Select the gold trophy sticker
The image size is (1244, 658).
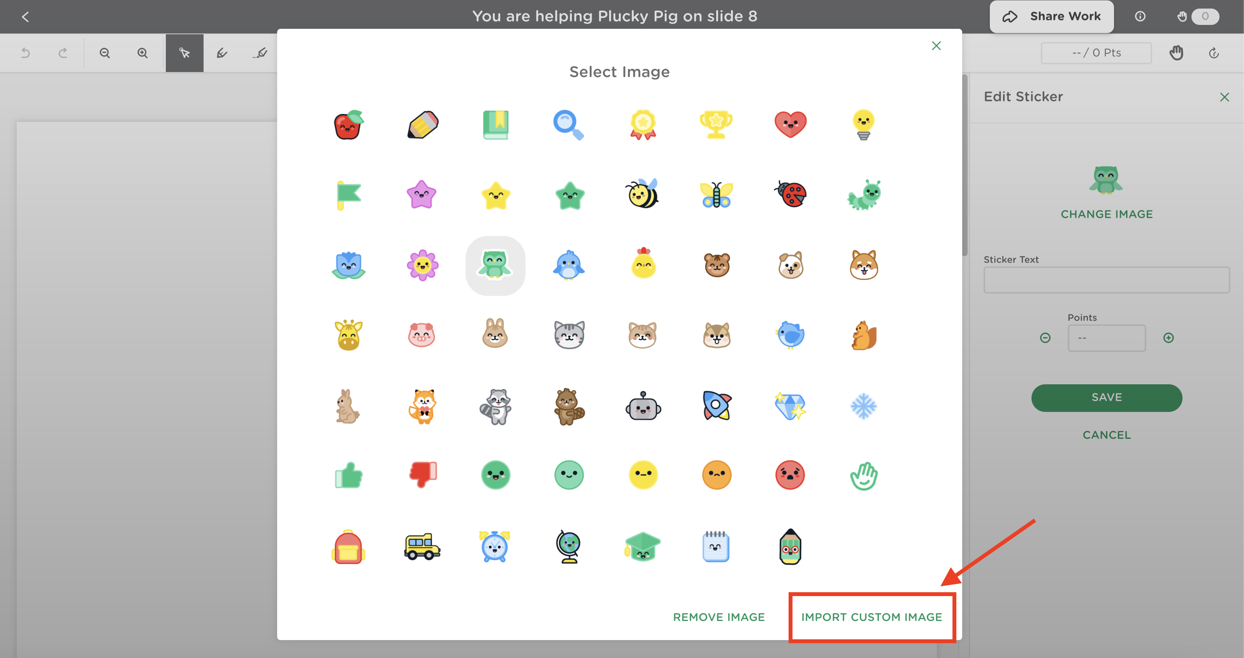pos(716,125)
